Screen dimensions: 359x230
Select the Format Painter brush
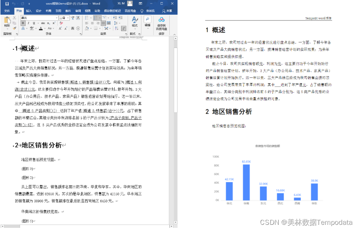pyautogui.click(x=14, y=28)
